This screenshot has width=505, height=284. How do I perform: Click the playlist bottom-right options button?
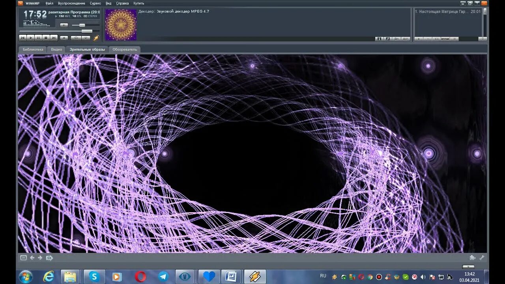483,39
